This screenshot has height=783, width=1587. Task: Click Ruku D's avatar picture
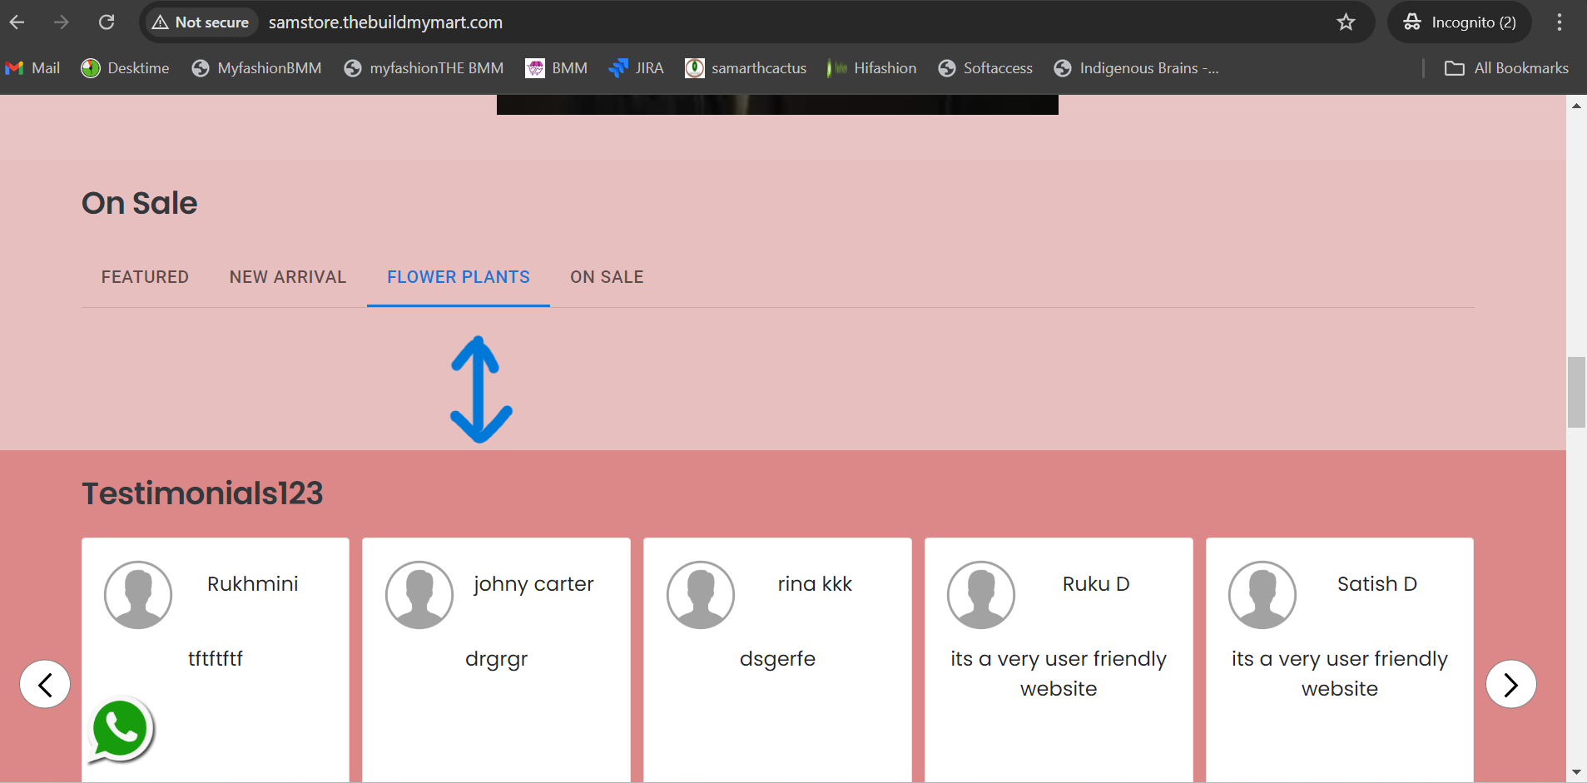click(981, 595)
